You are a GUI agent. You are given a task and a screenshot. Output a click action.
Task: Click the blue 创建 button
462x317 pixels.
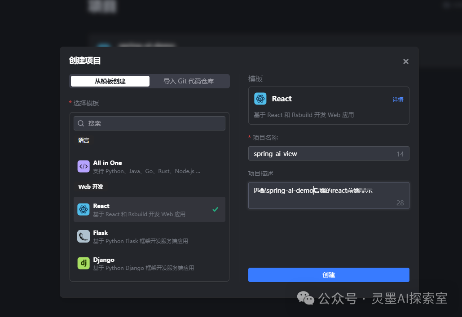329,275
